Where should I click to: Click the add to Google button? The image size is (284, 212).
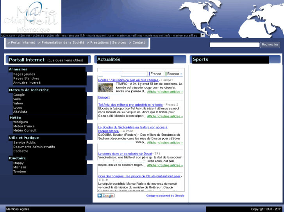[106, 196]
